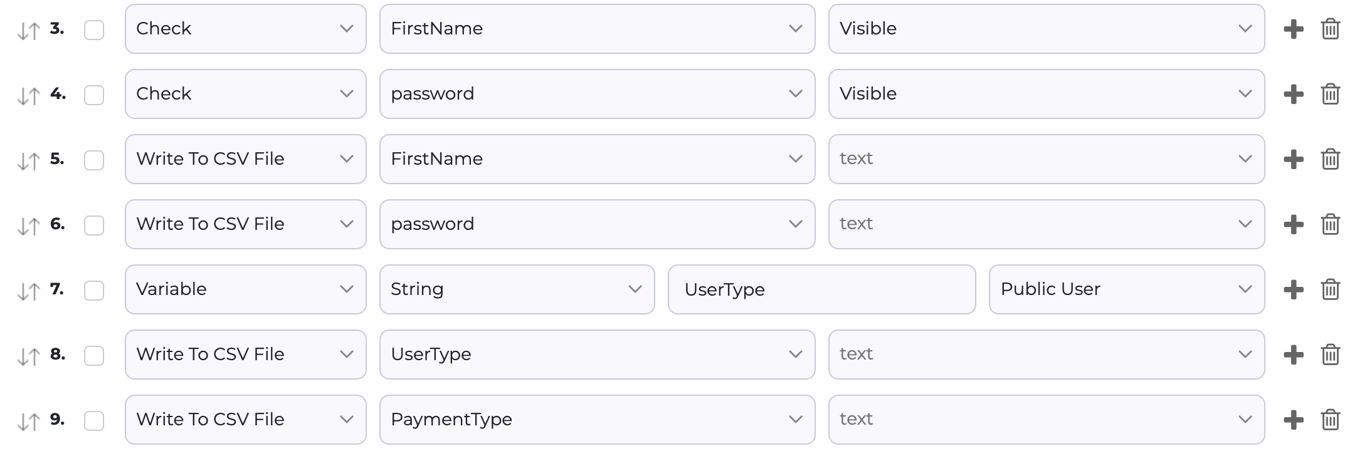Tick the checkbox for step 3
1362x451 pixels.
[x=94, y=30]
